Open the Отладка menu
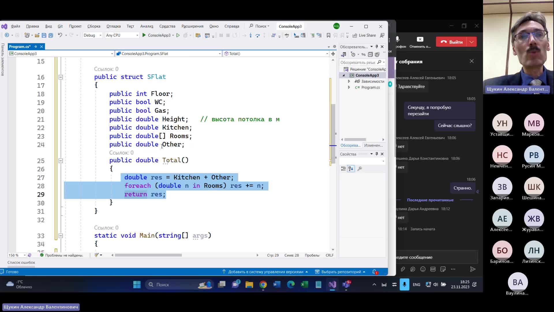The image size is (554, 312). point(113,26)
